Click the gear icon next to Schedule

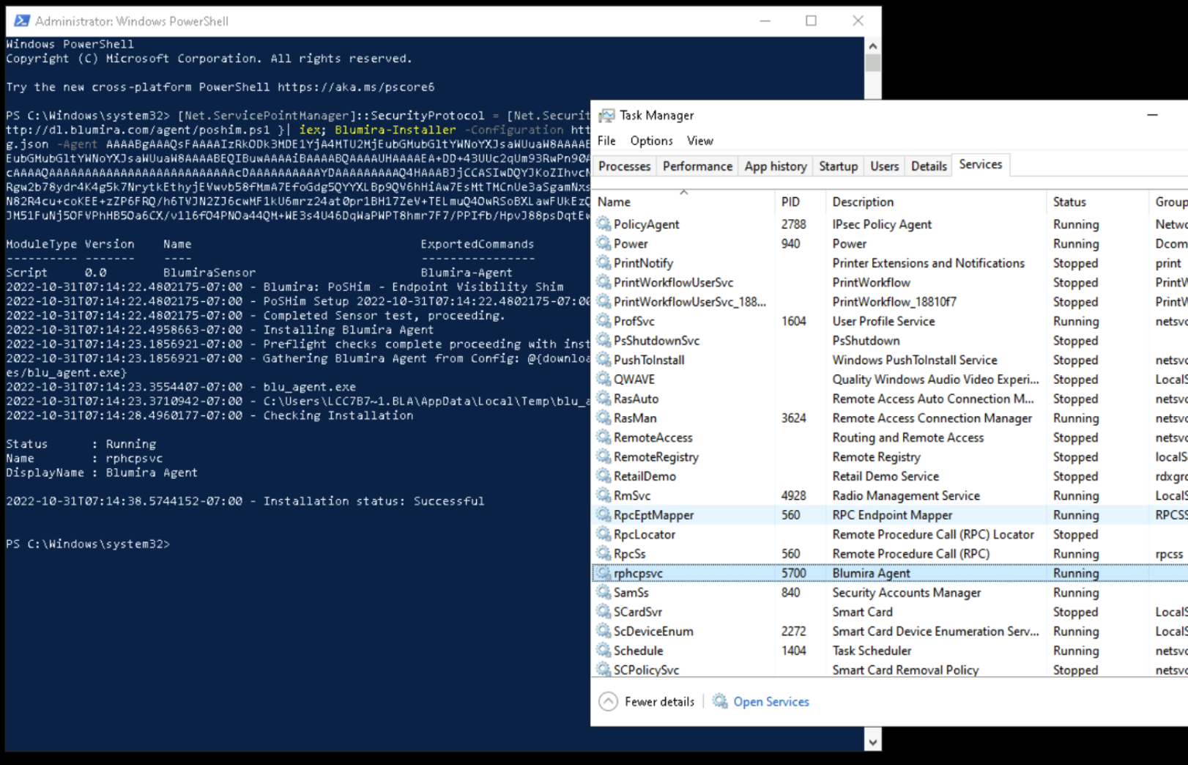(604, 651)
